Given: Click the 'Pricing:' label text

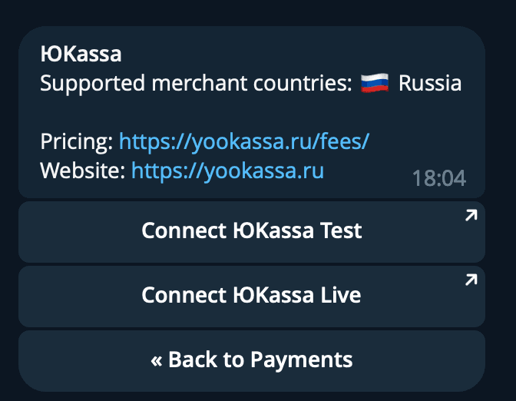Looking at the screenshot, I should coord(77,141).
